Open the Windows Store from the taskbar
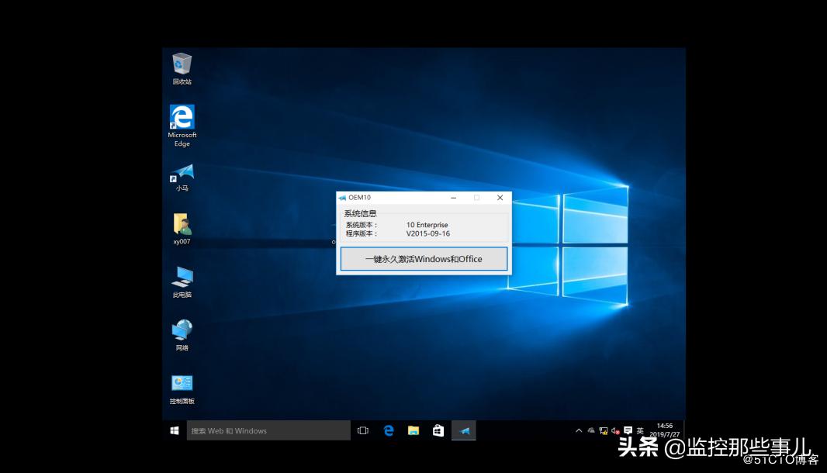Viewport: 827px width, 473px height. [438, 430]
